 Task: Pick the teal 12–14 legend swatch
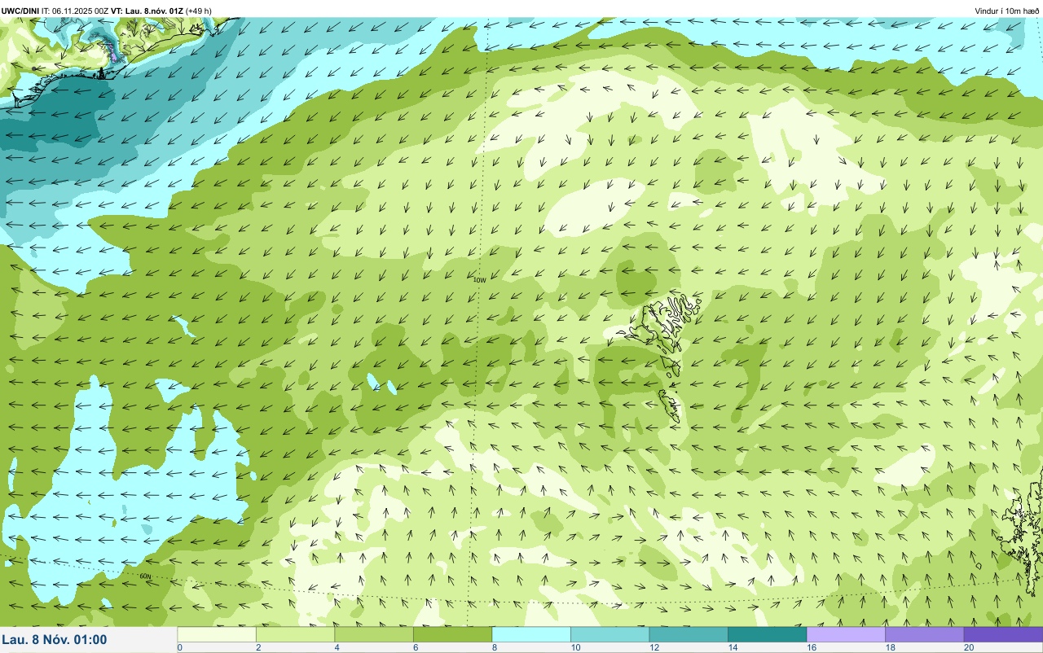pos(689,634)
